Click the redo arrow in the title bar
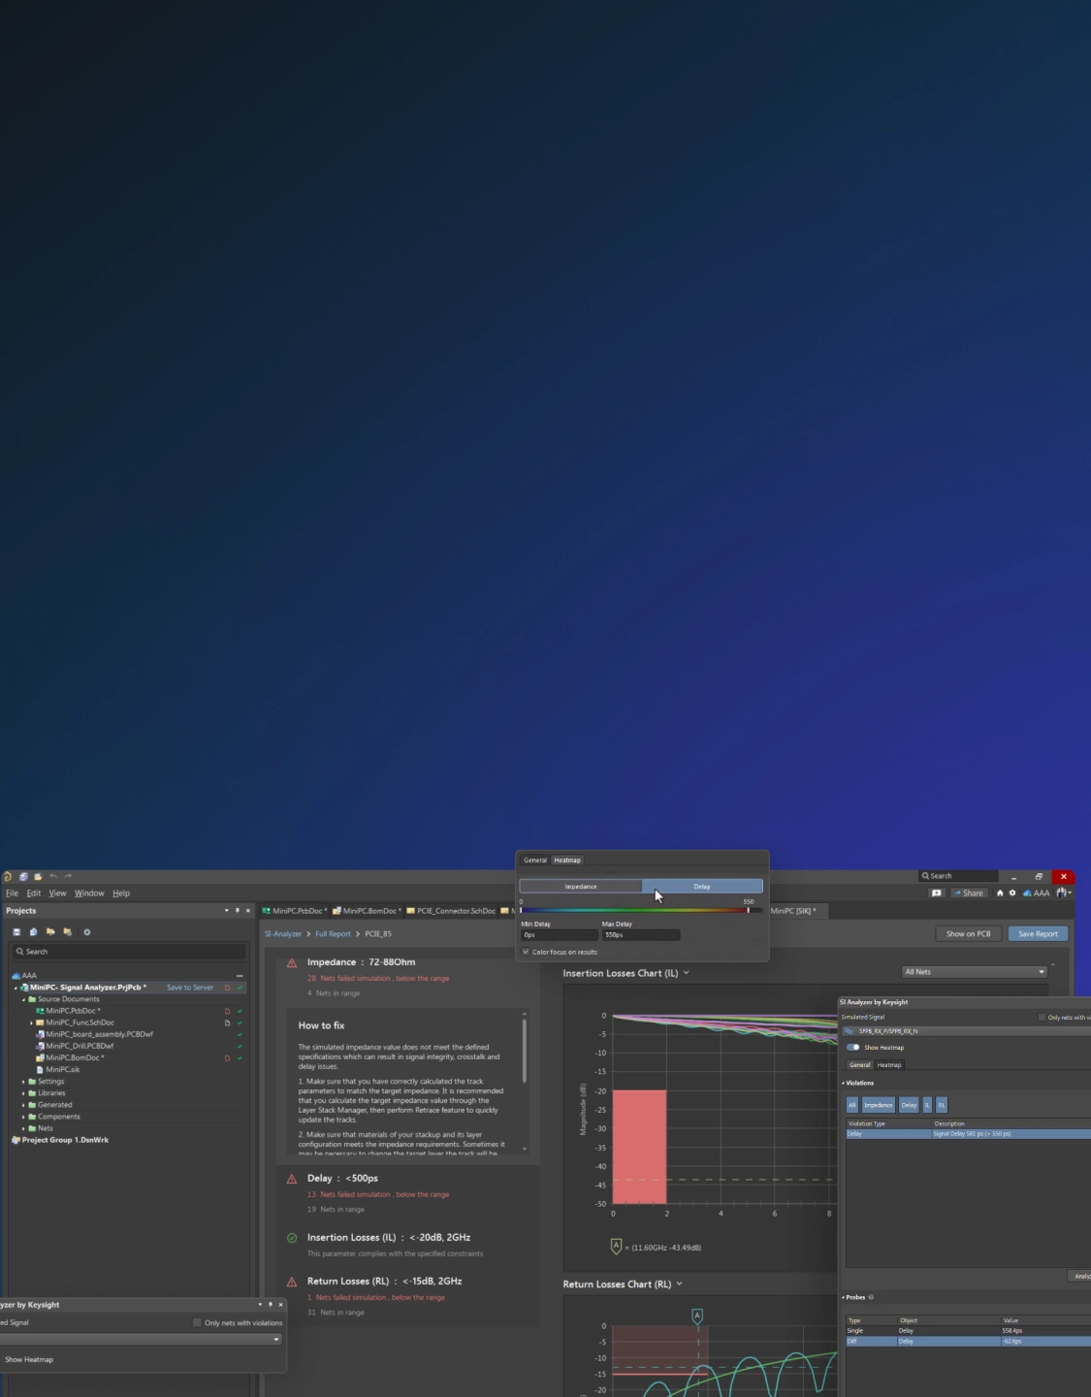The image size is (1091, 1397). 68,876
